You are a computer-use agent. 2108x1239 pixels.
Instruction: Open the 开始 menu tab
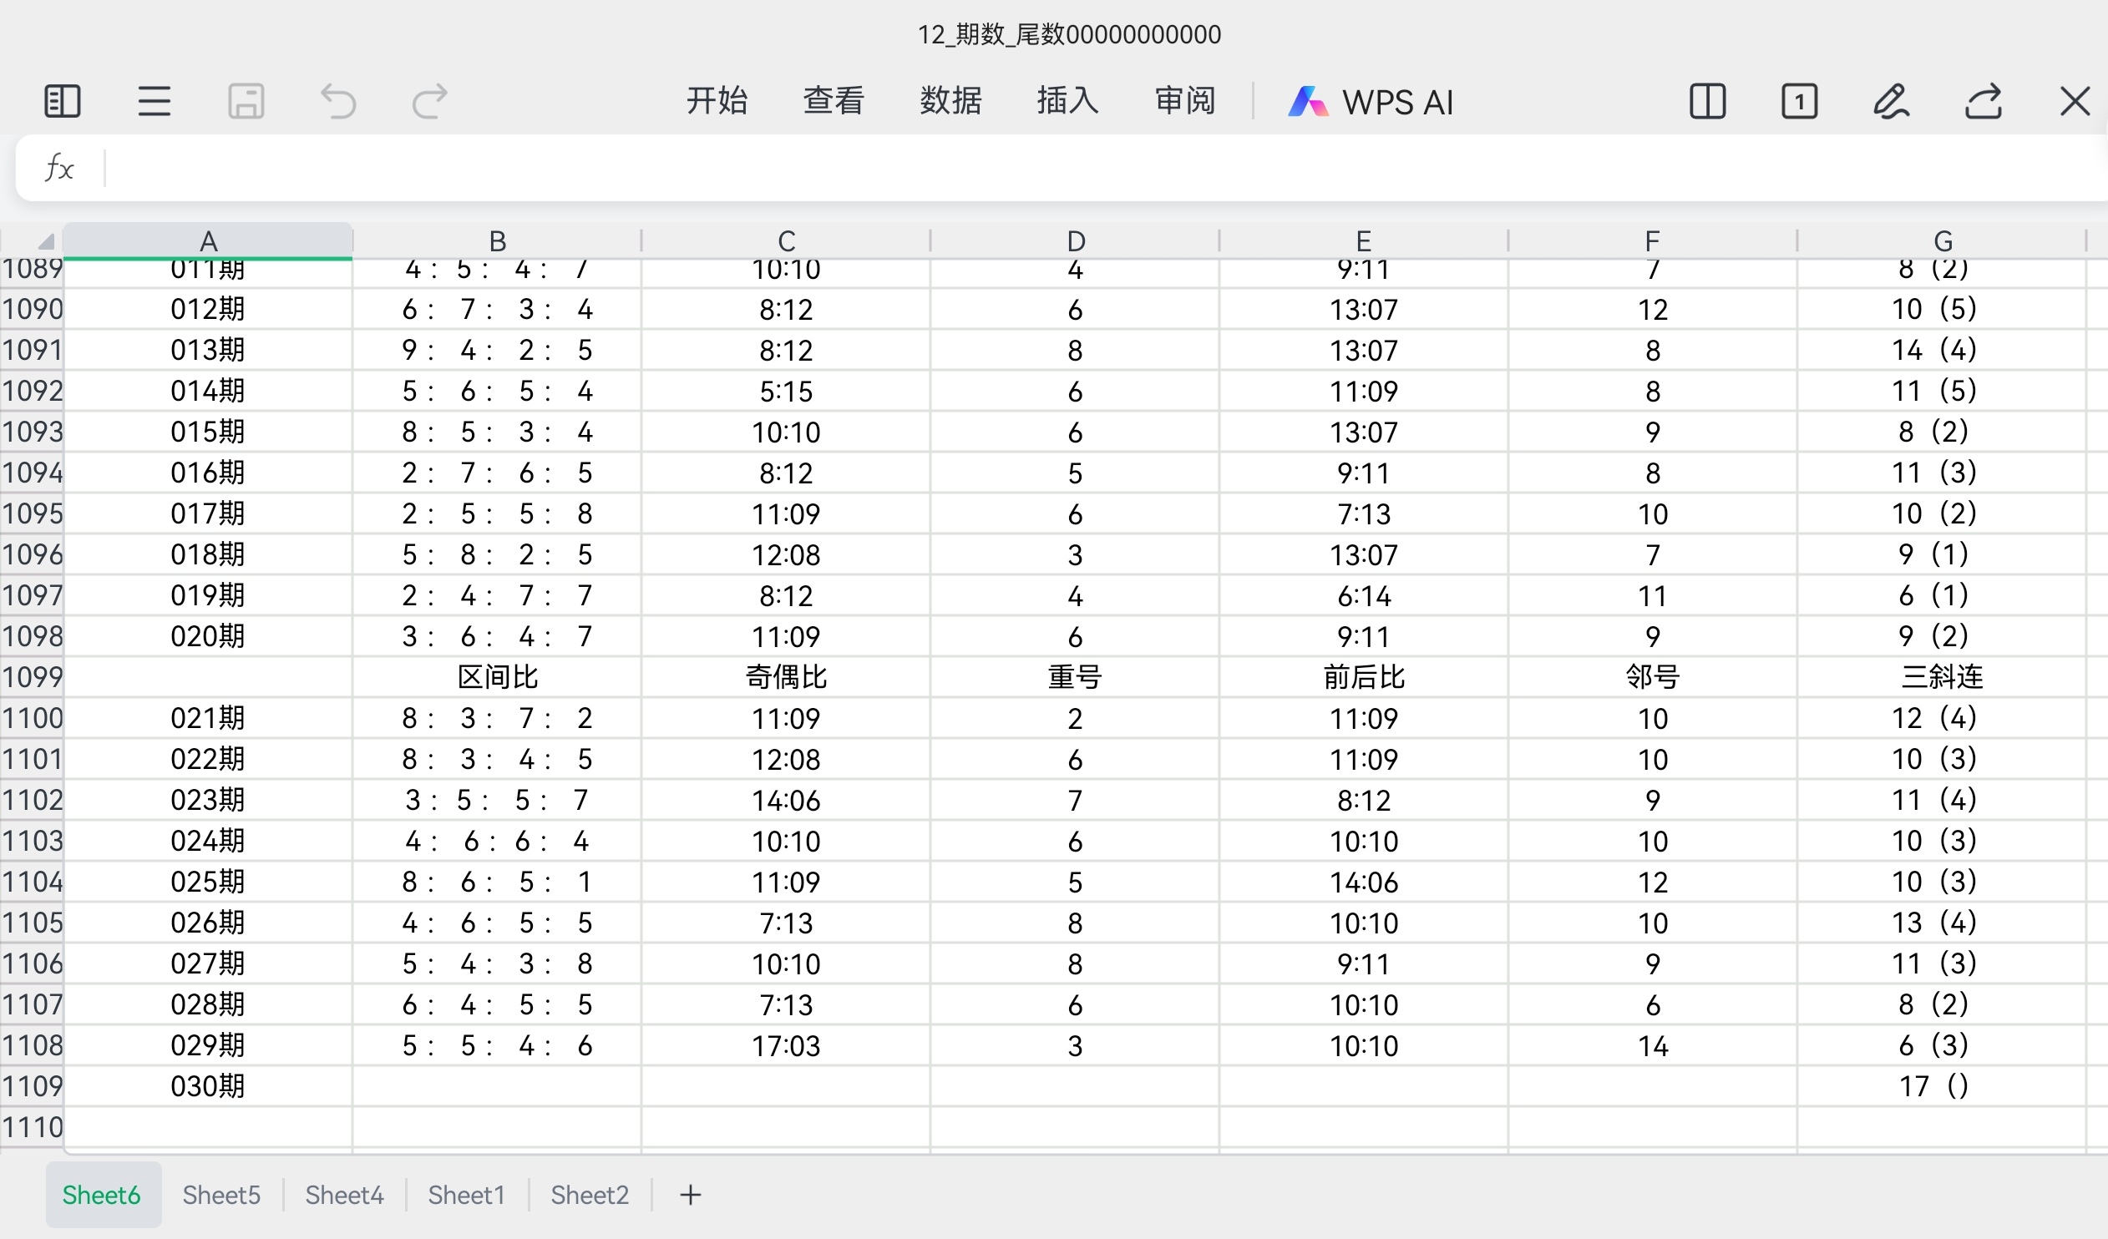pyautogui.click(x=716, y=100)
